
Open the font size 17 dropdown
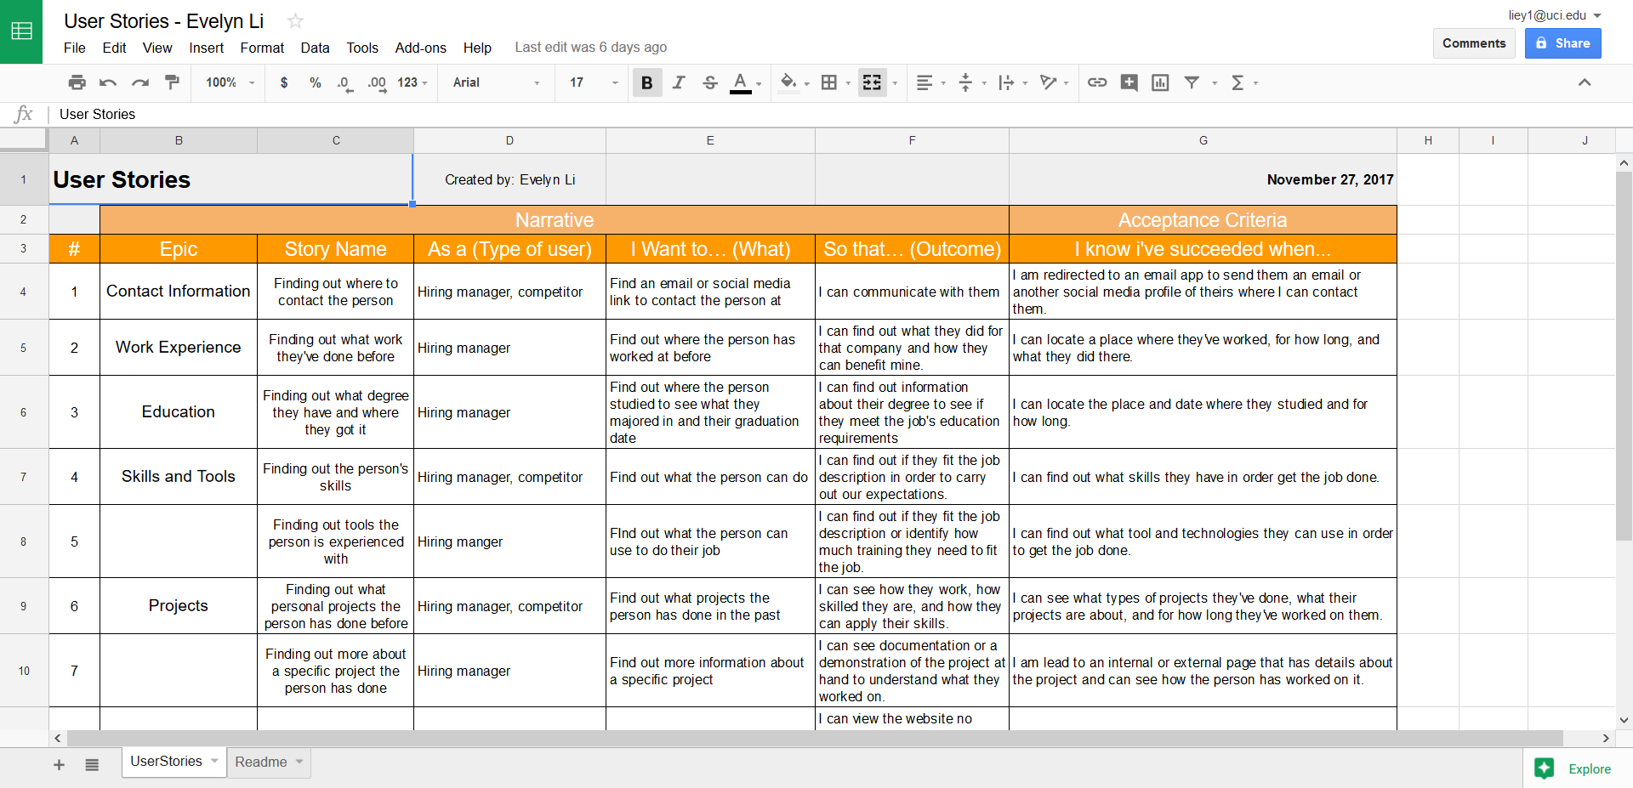coord(594,82)
